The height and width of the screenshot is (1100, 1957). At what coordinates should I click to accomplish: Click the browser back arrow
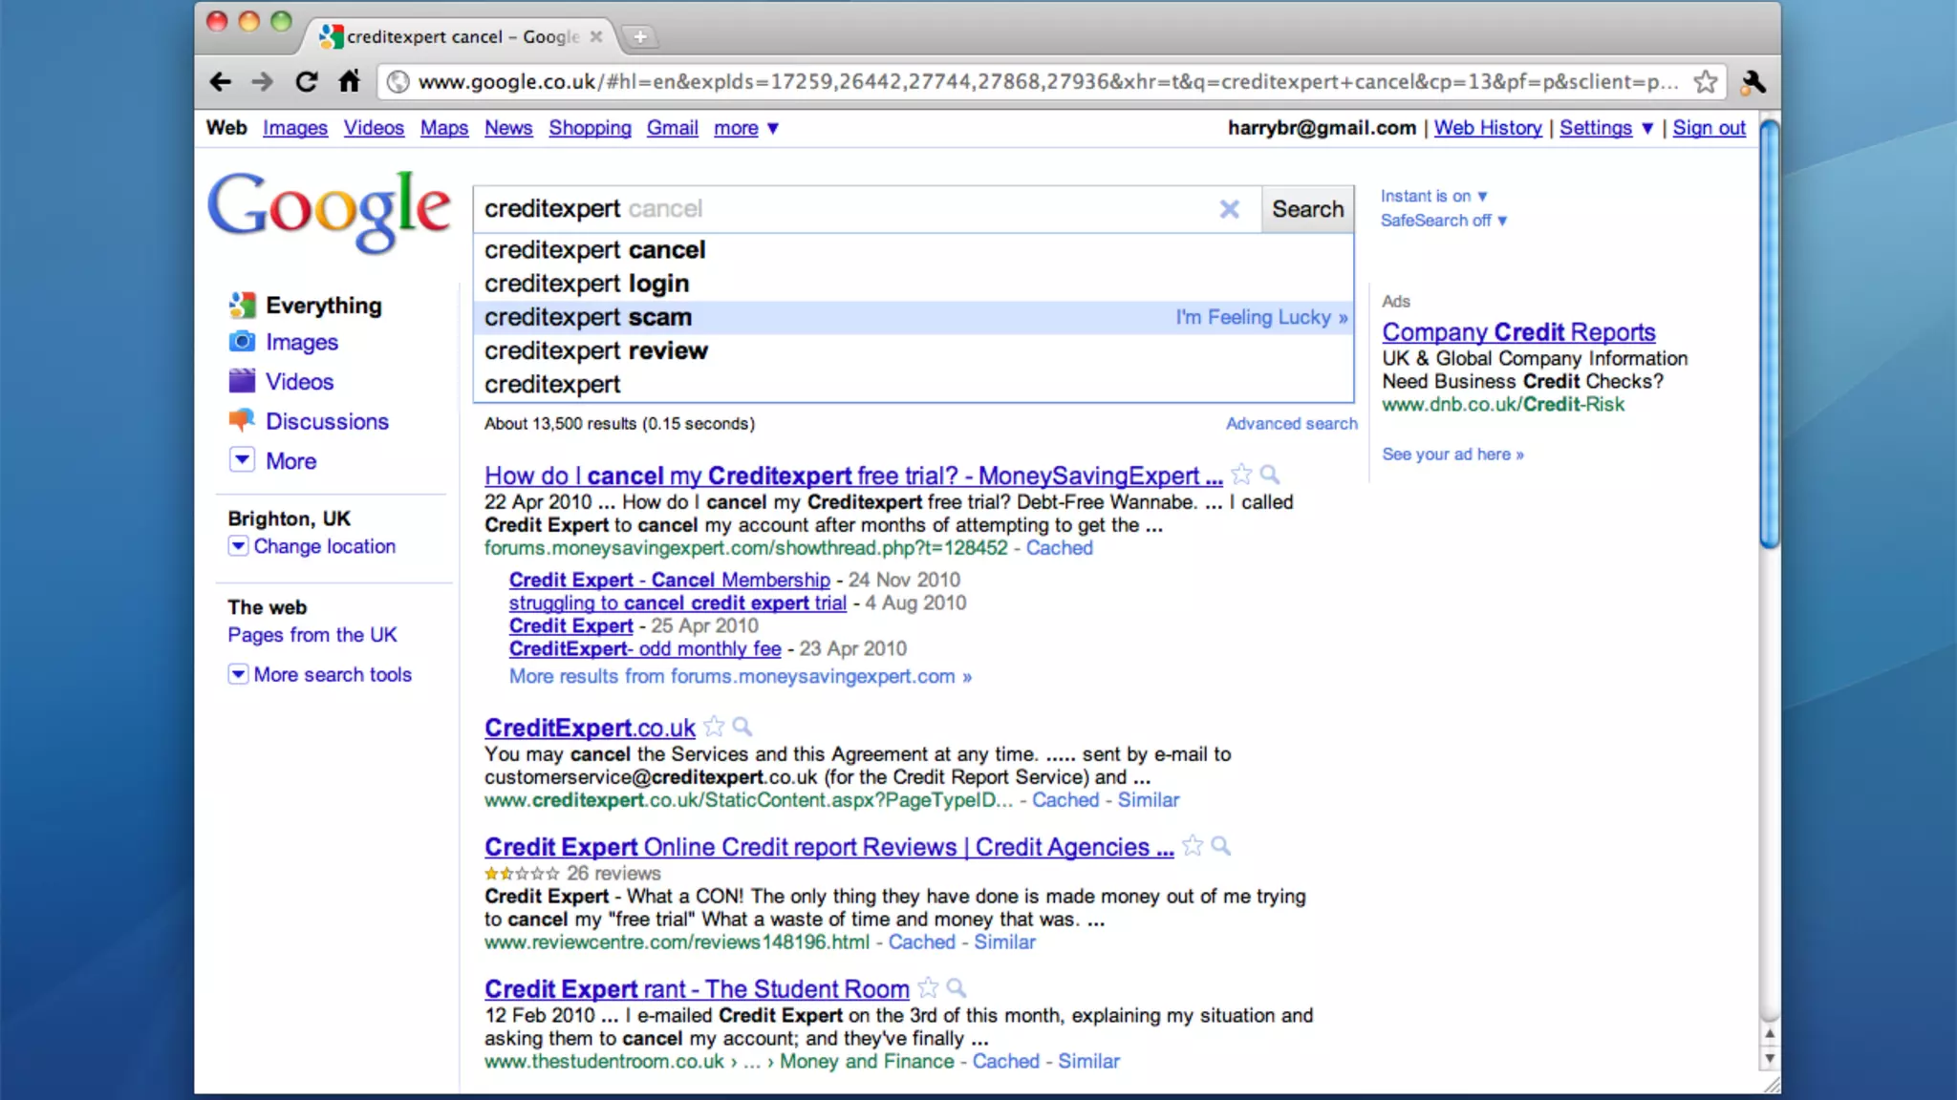[220, 82]
